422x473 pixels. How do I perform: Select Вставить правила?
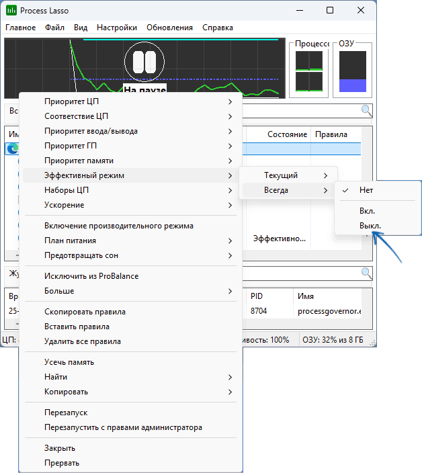(x=130, y=327)
